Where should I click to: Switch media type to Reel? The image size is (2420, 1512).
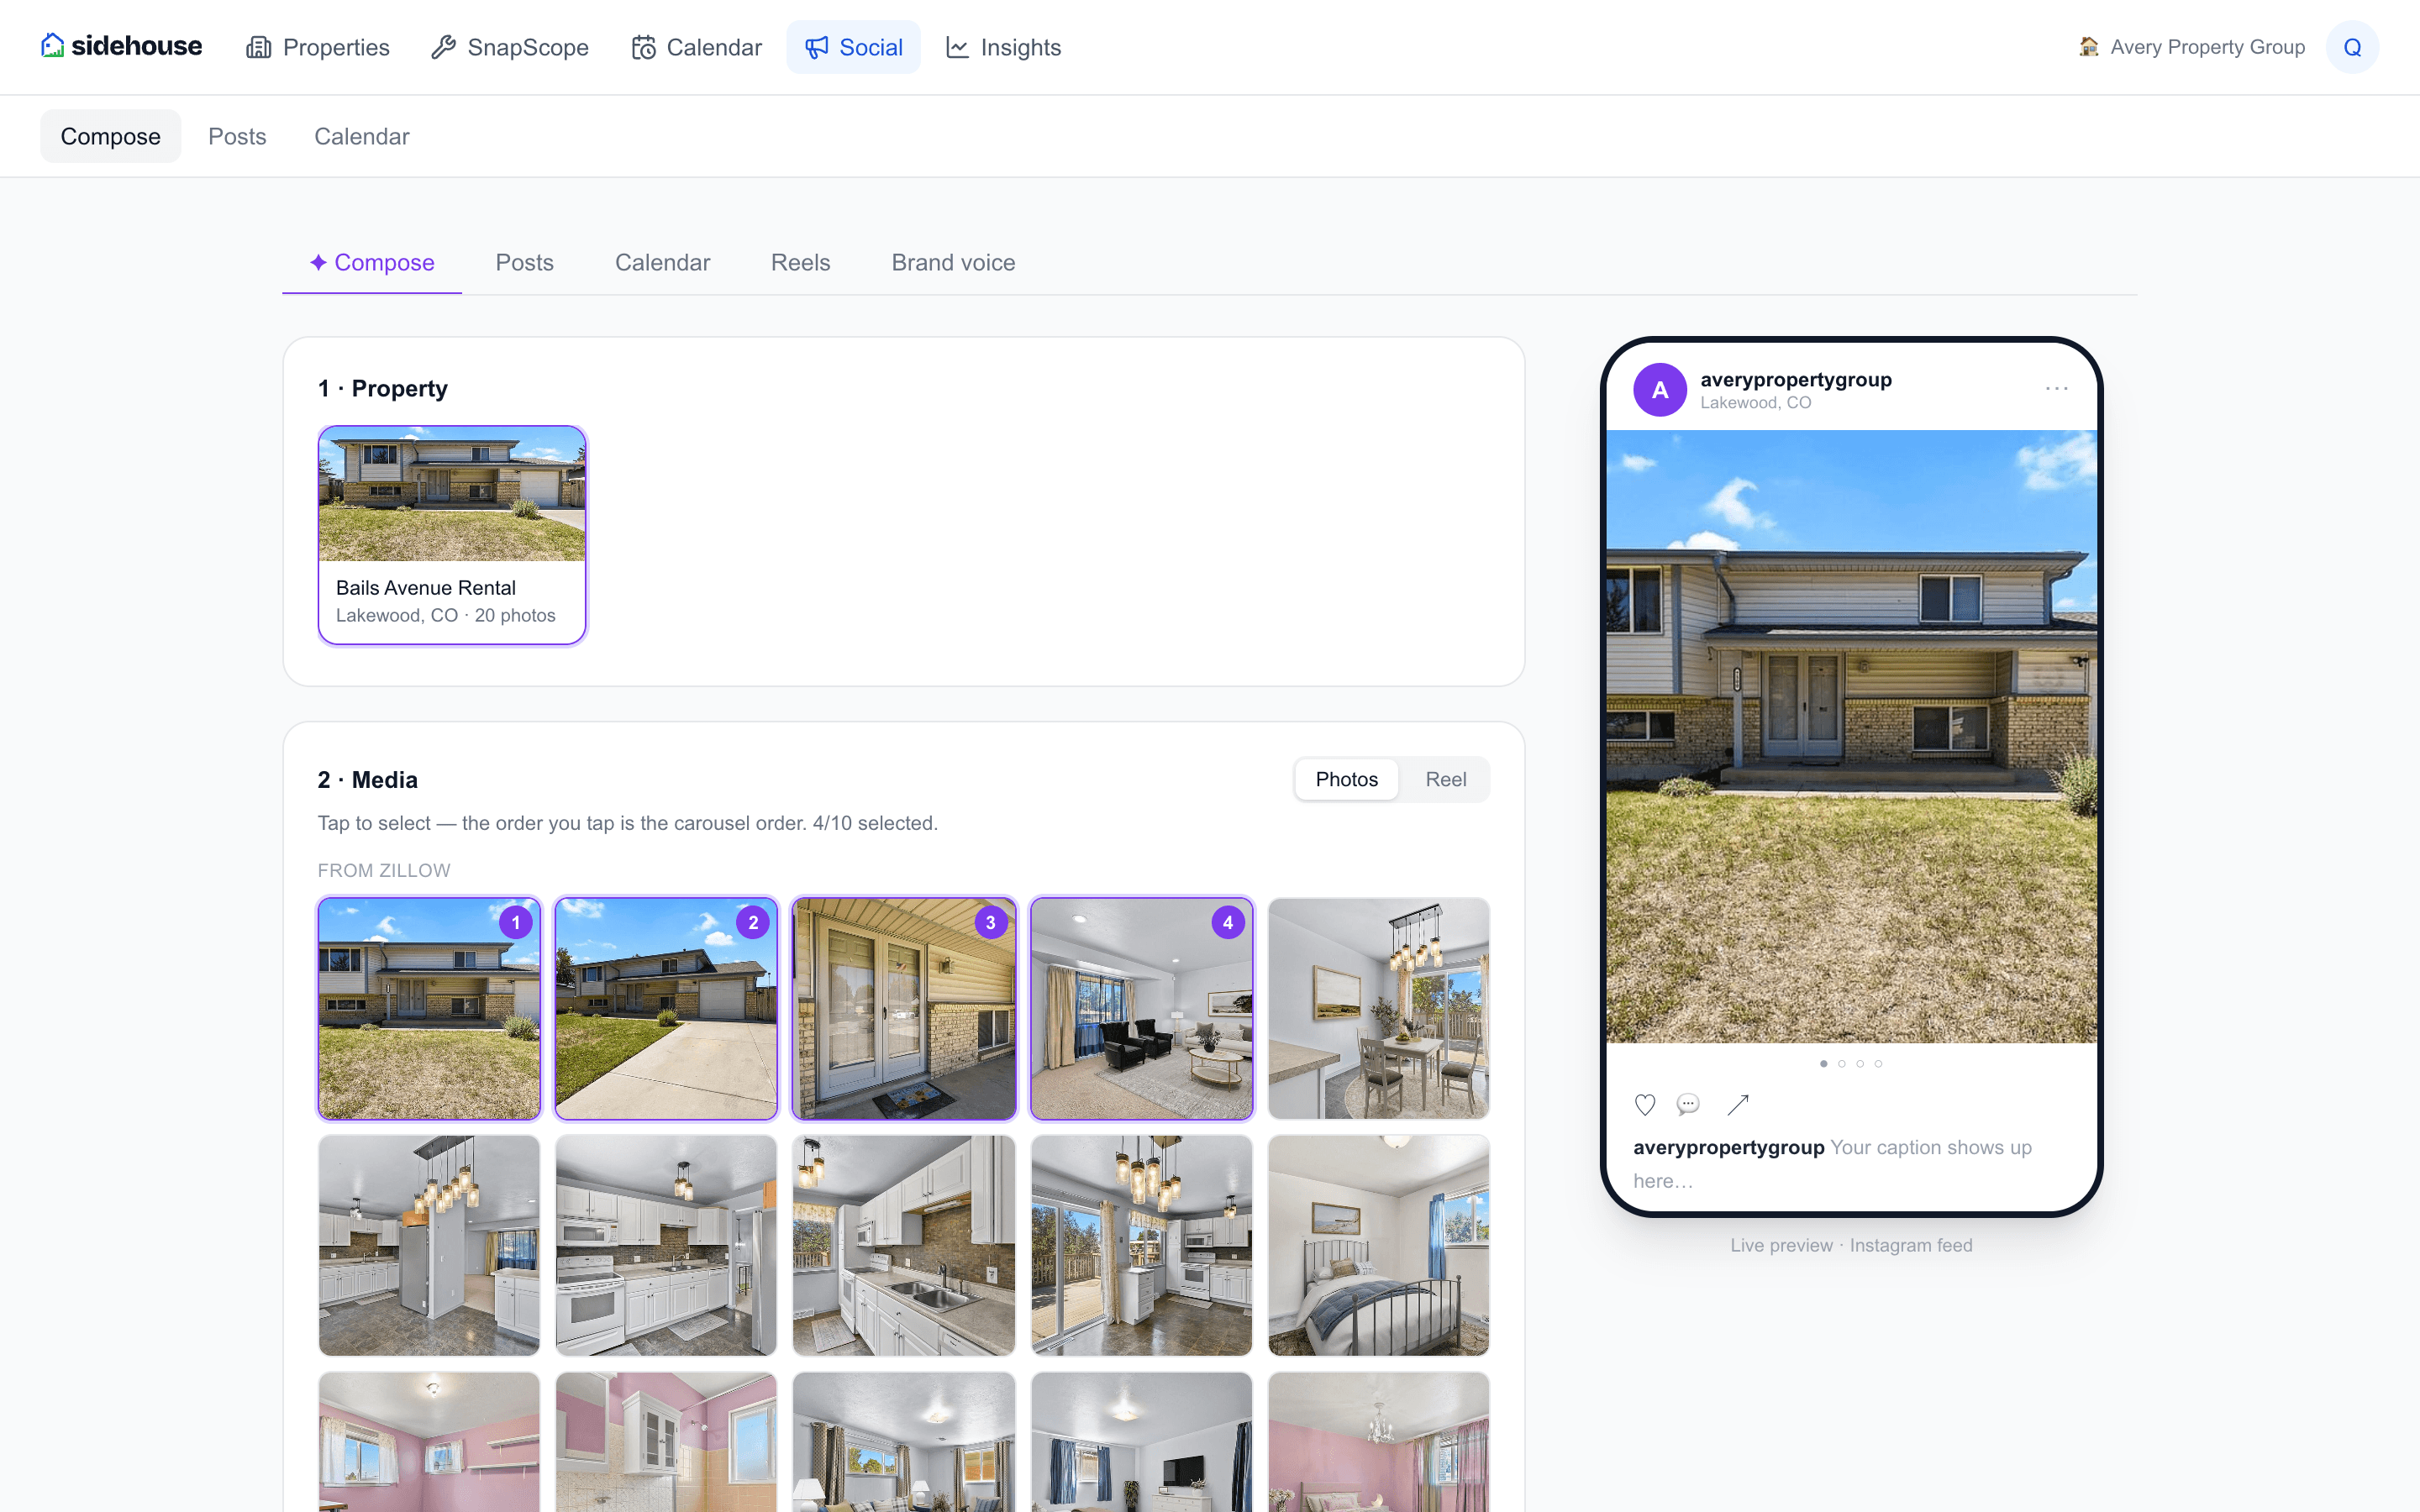(x=1445, y=779)
